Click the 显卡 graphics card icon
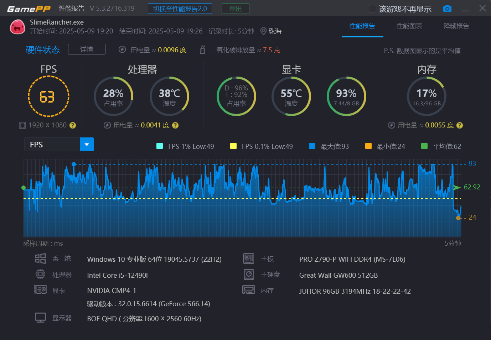Viewport: 491px width, 340px height. point(40,289)
